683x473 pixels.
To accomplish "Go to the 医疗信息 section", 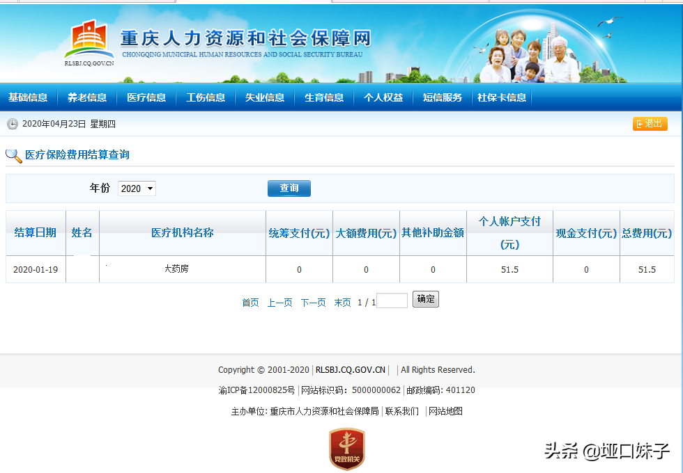I will 146,98.
